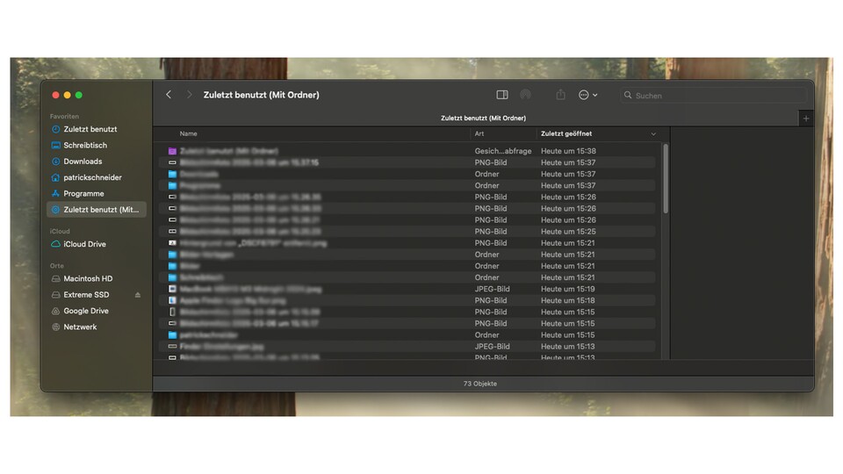Open Google Drive location in sidebar
Viewport: 843px width, 474px height.
(86, 311)
